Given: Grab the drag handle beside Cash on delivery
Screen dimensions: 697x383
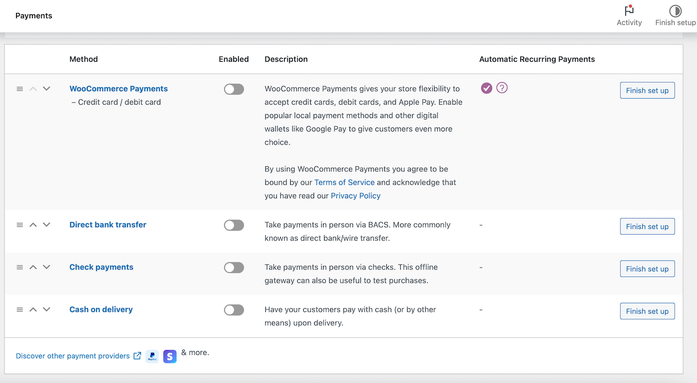Looking at the screenshot, I should [x=19, y=309].
